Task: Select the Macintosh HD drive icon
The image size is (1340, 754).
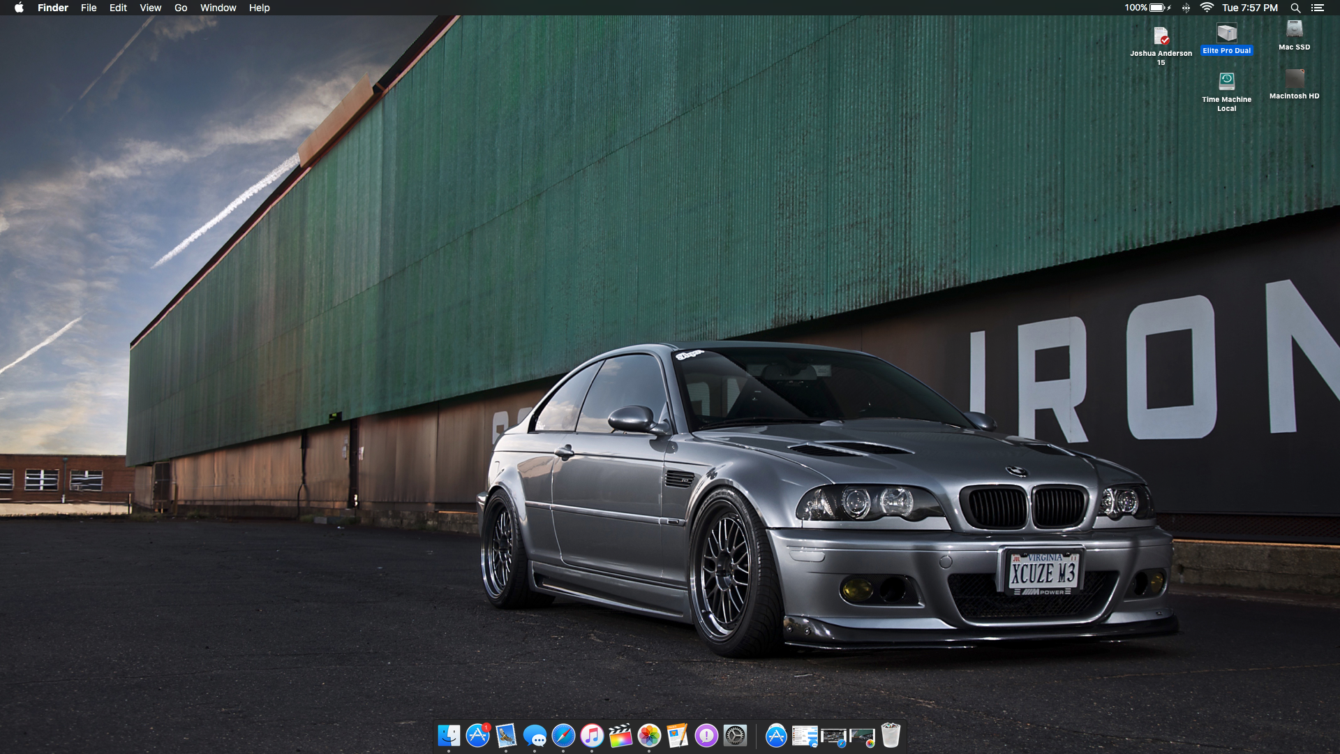Action: coord(1295,79)
